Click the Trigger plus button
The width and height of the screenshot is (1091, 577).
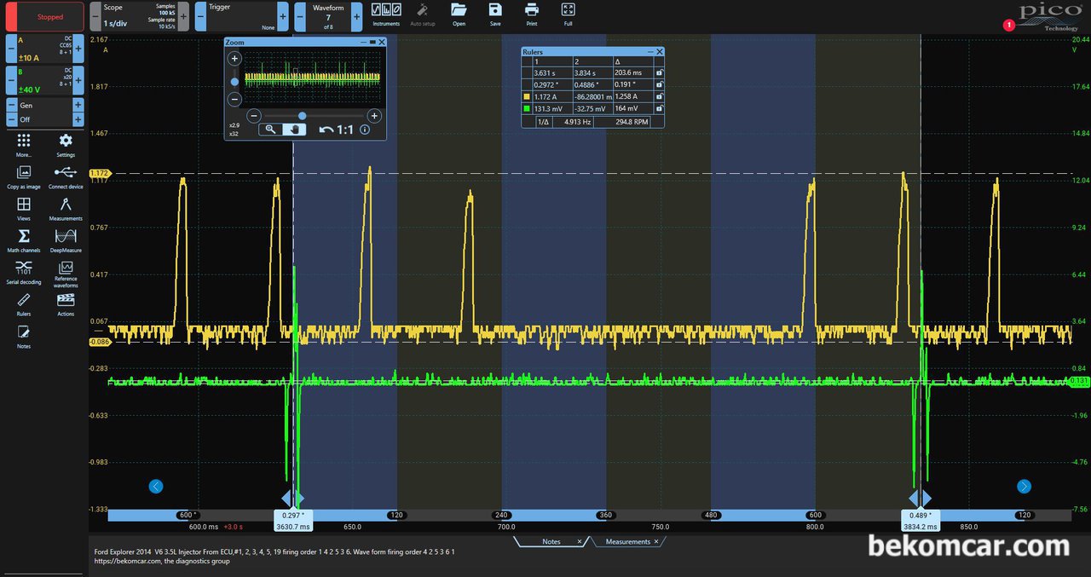click(283, 16)
